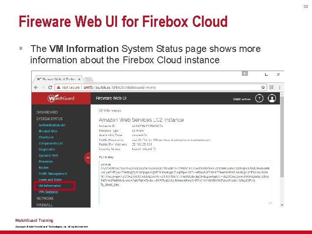This screenshot has width=312, height=234.
Task: Open the user account avatar icon
Action: pyautogui.click(x=272, y=98)
